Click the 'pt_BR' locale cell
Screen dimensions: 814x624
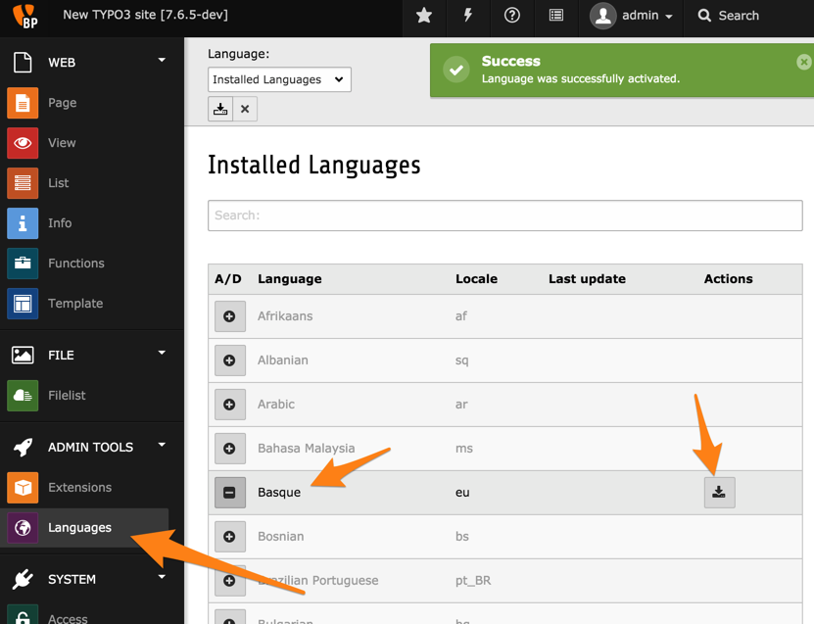473,581
